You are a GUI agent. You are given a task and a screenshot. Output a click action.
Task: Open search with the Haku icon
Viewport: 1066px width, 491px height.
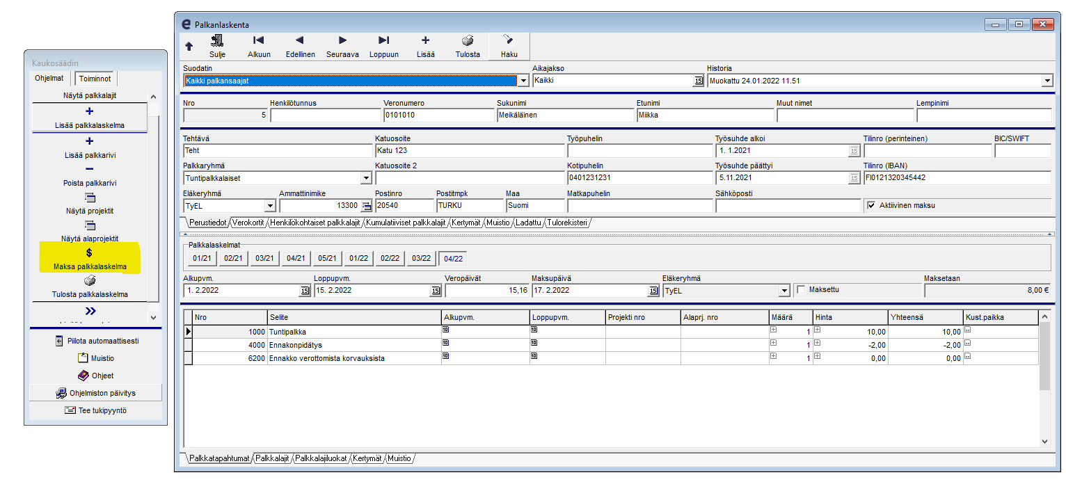pyautogui.click(x=509, y=41)
